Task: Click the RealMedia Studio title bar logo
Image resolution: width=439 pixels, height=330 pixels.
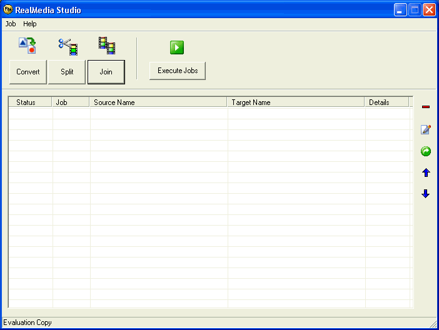Action: pos(8,9)
